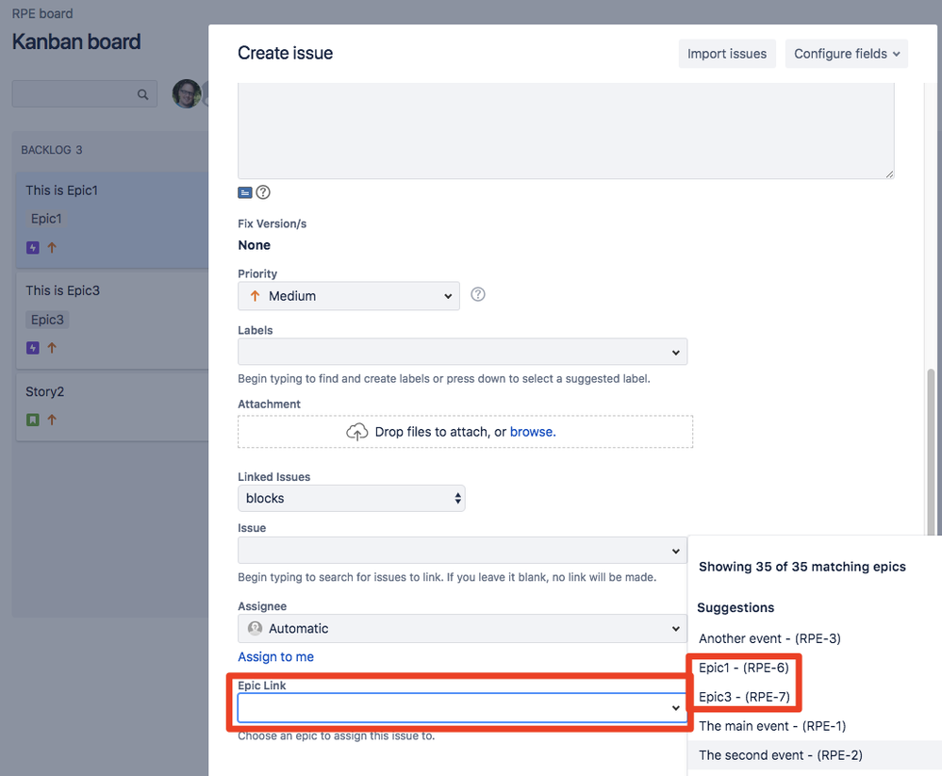Click the Epic3 label tag on card
The width and height of the screenshot is (942, 776).
(x=47, y=320)
